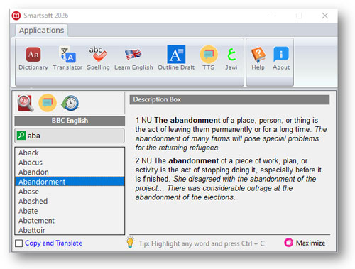Click the speech bubble icon above BBC English

pyautogui.click(x=48, y=103)
